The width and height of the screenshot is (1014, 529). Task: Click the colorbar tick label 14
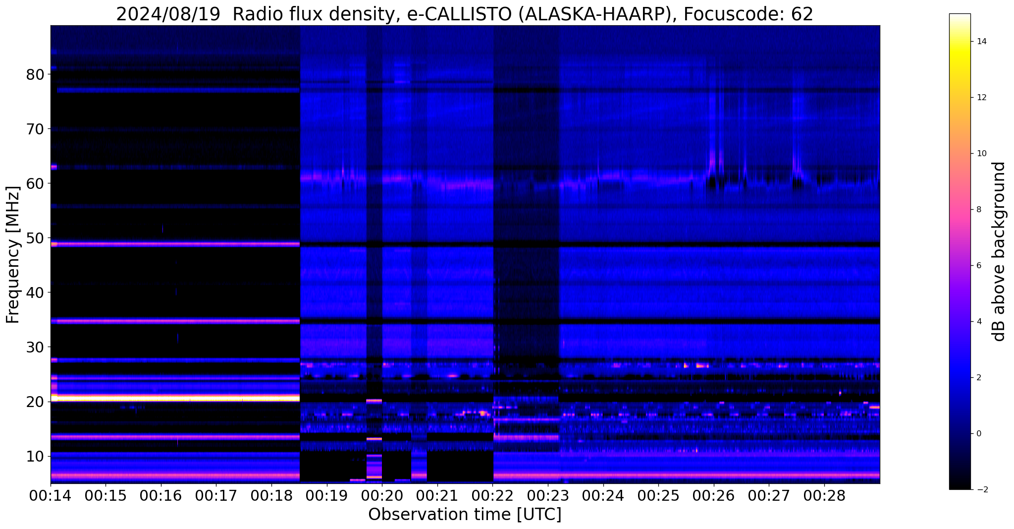pos(981,42)
